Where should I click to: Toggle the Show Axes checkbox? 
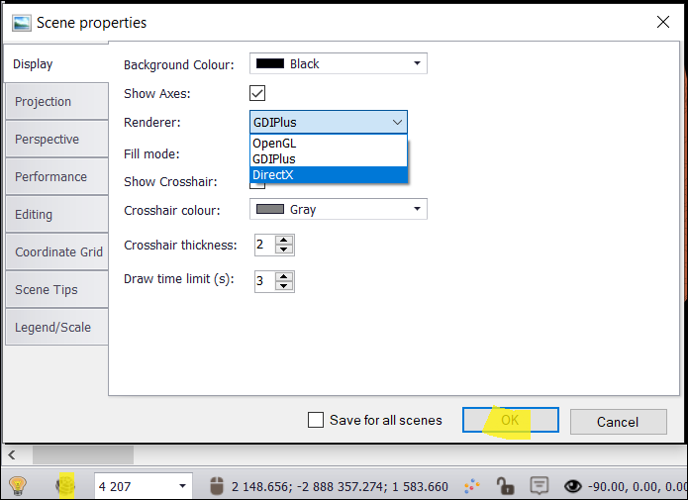click(257, 93)
